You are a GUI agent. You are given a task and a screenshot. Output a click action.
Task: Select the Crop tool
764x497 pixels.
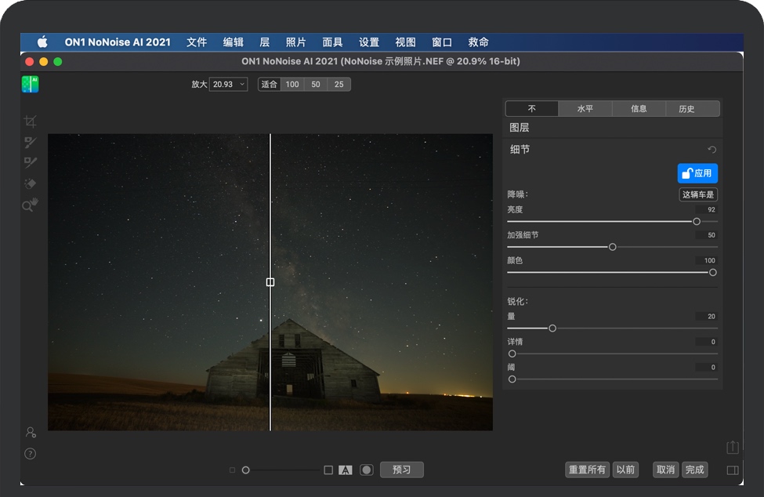pos(30,122)
